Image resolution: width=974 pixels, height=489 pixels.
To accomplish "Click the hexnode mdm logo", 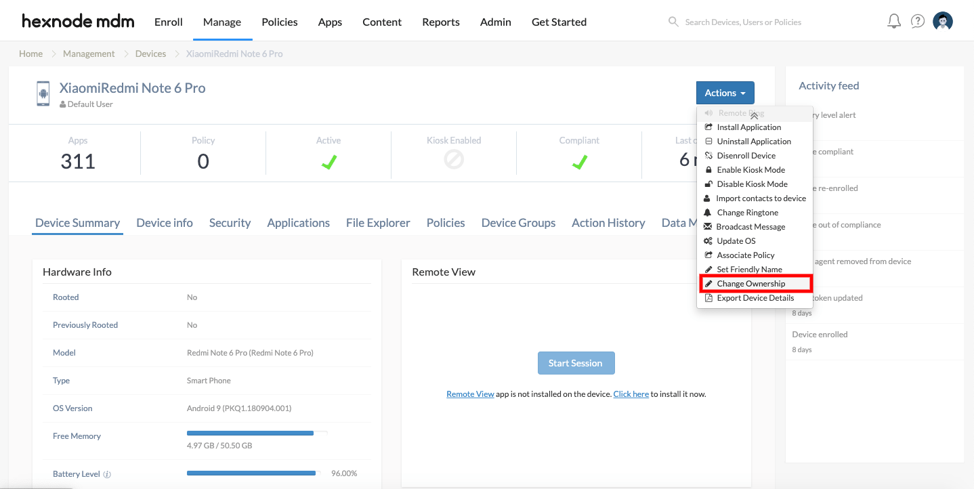I will click(x=78, y=22).
